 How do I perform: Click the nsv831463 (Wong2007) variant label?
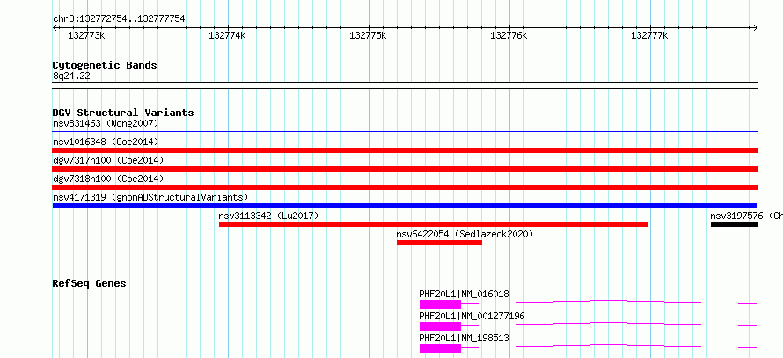pyautogui.click(x=106, y=123)
